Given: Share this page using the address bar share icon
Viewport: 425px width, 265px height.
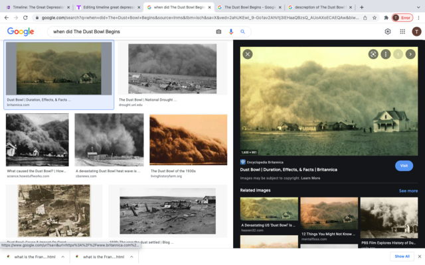Looking at the screenshot, I should coord(365,18).
